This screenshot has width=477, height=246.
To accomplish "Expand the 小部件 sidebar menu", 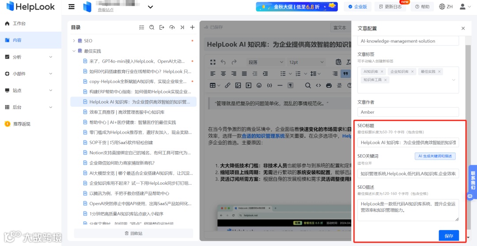I will (50, 74).
